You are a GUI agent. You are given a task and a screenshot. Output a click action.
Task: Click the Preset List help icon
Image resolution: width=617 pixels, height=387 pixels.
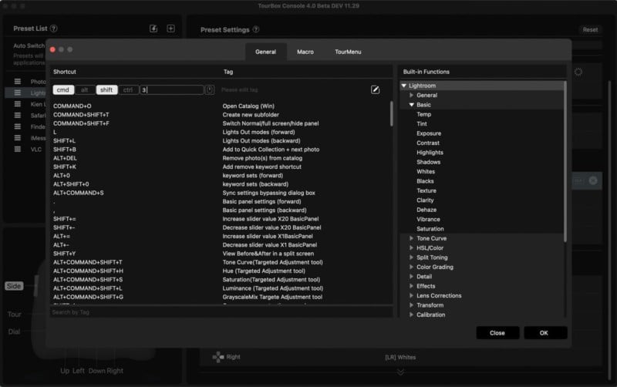[x=54, y=29]
